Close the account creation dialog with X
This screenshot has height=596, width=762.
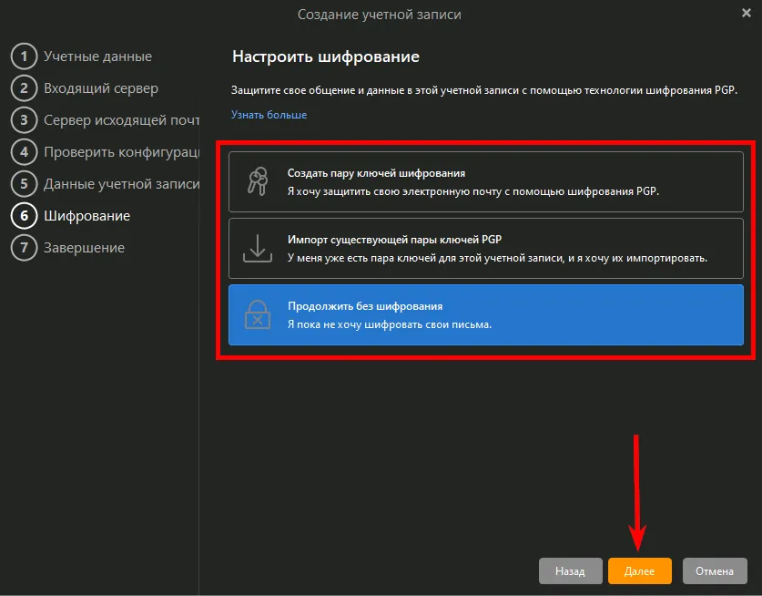[x=747, y=14]
